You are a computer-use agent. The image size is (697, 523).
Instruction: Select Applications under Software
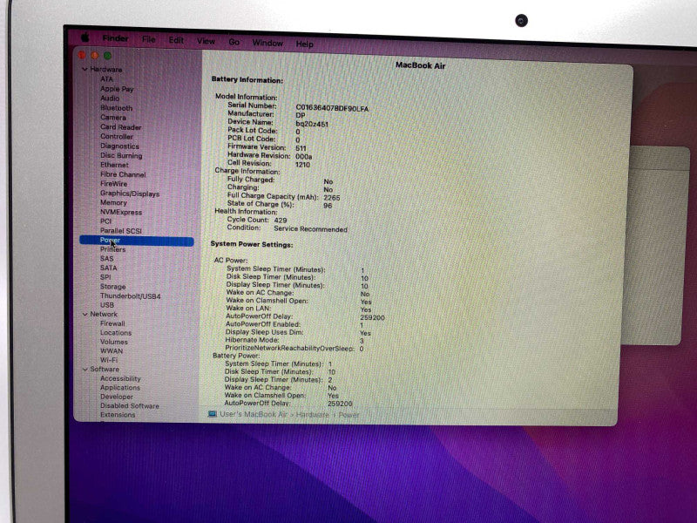pyautogui.click(x=120, y=388)
